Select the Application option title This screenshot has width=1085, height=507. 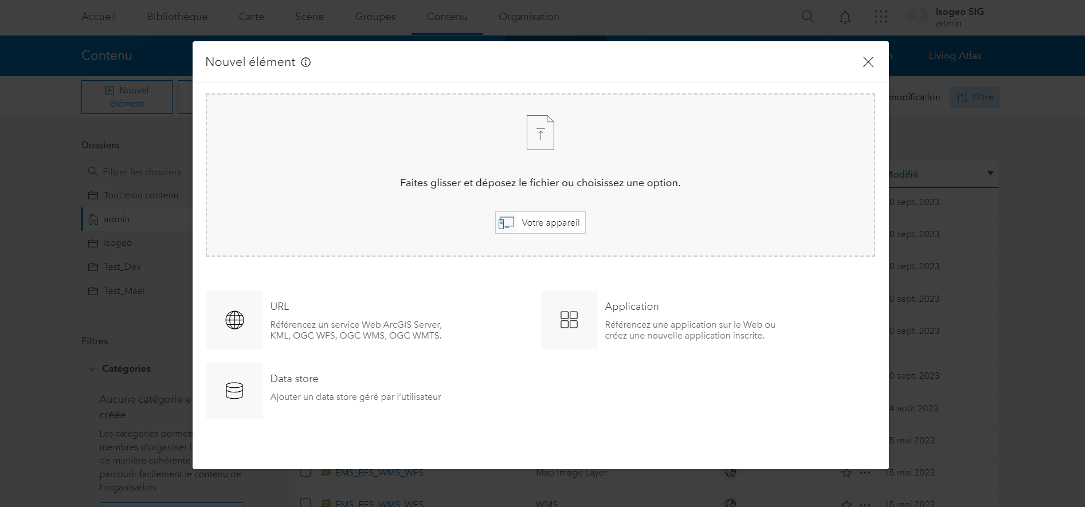[632, 306]
